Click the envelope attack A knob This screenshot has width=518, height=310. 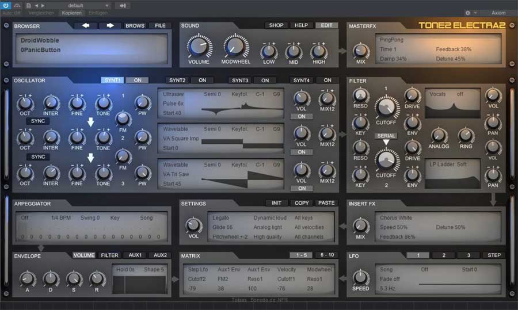coord(28,278)
